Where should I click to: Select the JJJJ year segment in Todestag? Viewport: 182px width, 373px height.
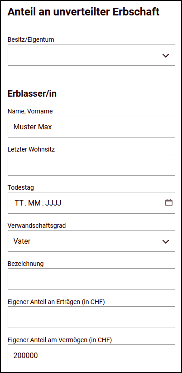coord(53,203)
